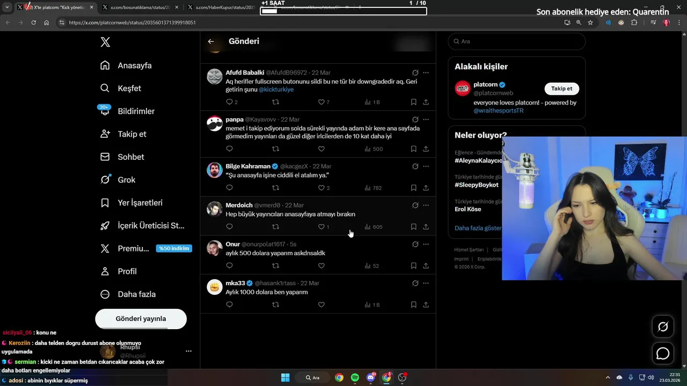Open more options on Bilge Kahraman's post
The height and width of the screenshot is (386, 687).
[x=426, y=166]
